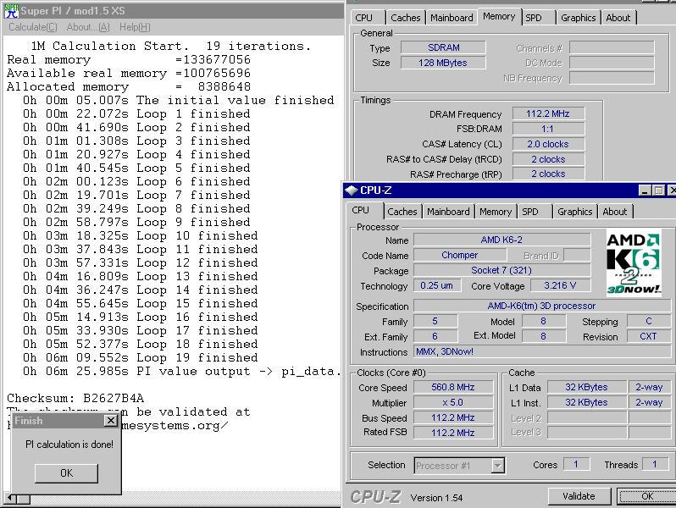Click the 3.216 V core voltage value

pyautogui.click(x=560, y=285)
